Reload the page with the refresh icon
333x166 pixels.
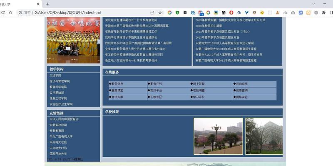[x=3, y=13]
